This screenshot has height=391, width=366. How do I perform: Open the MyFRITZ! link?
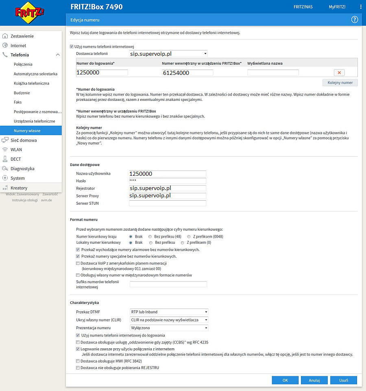pos(337,7)
